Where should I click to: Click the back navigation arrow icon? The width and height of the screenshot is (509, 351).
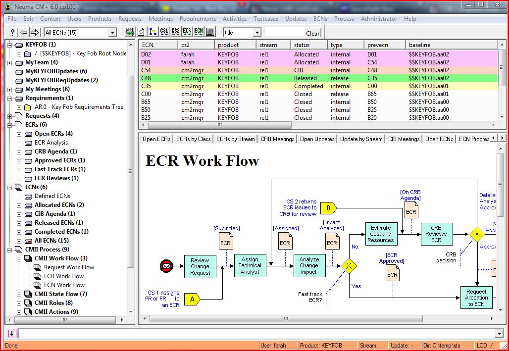[23, 32]
